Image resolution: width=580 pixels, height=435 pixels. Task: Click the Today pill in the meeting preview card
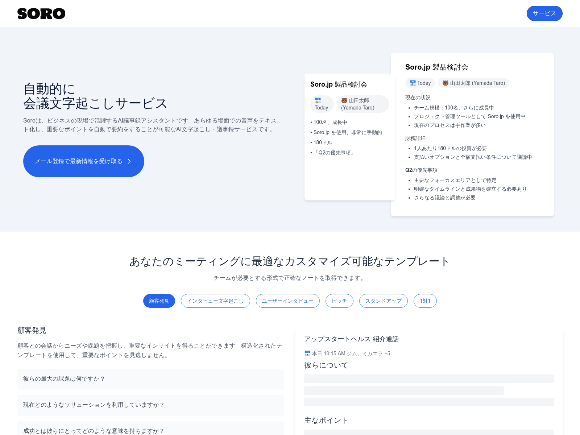click(322, 104)
